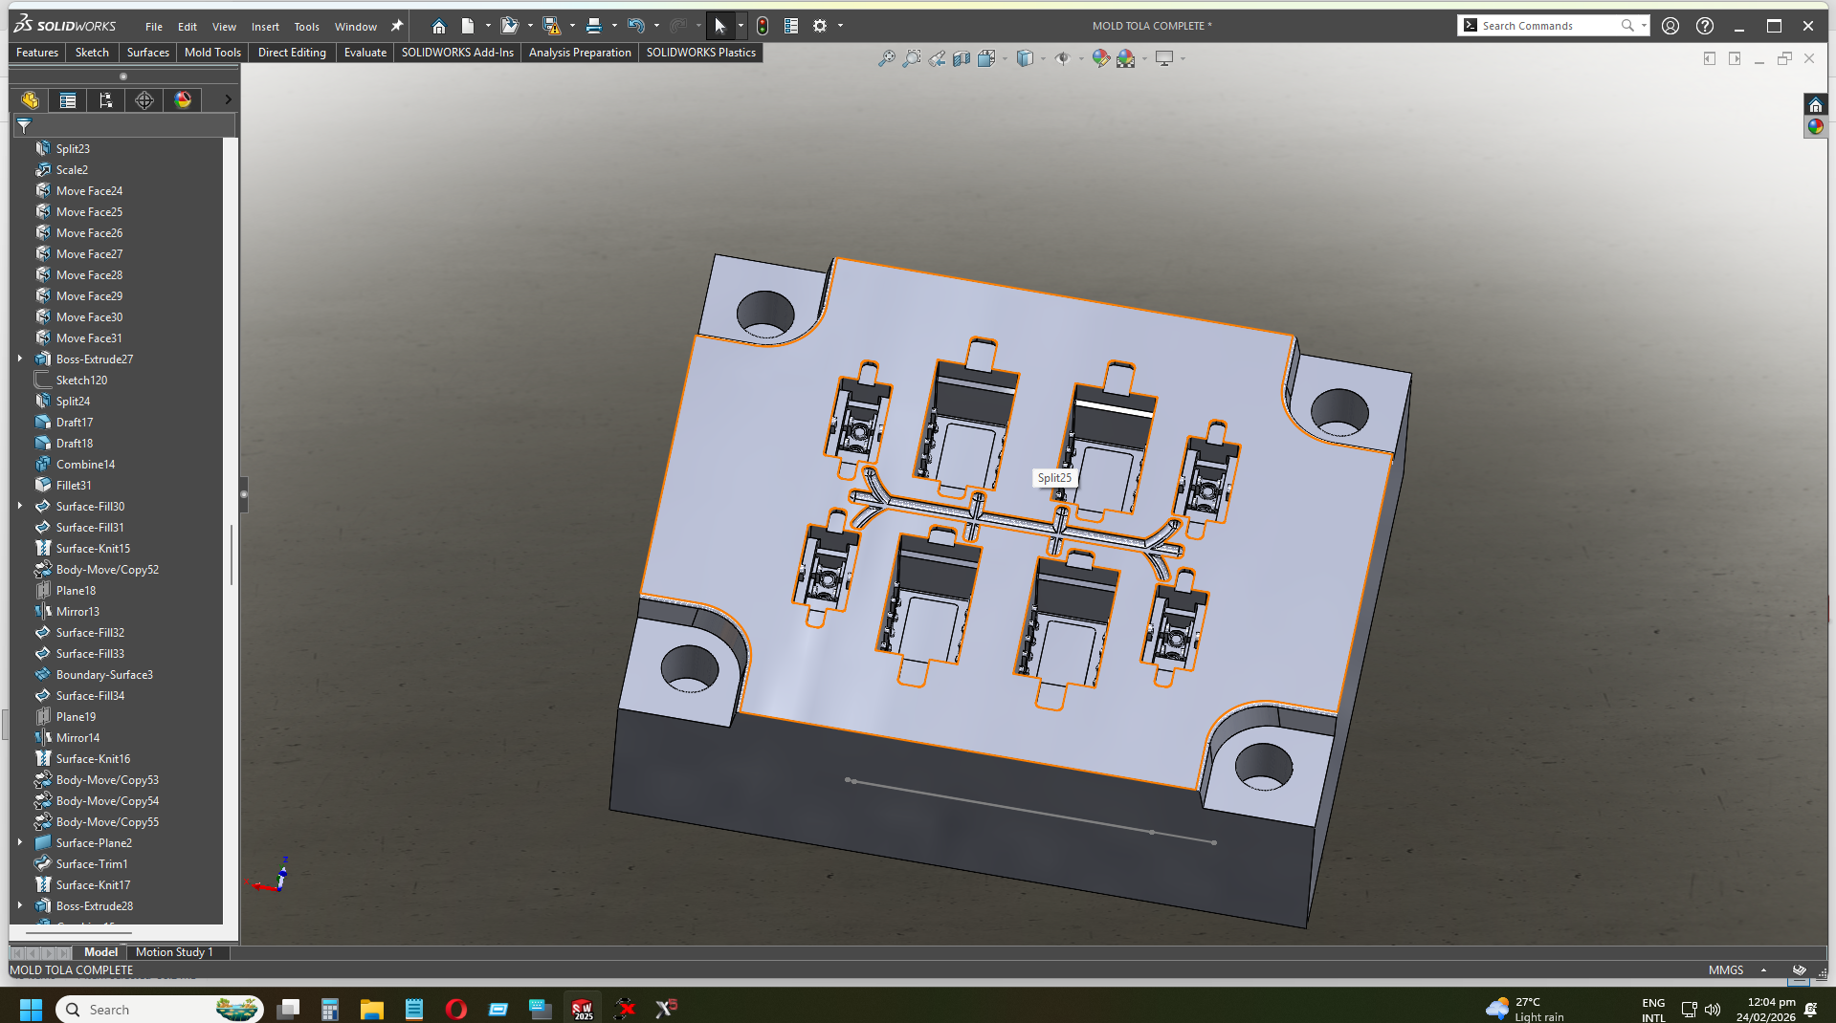Open Appearances tab in task pane
Viewport: 1836px width, 1023px height.
pyautogui.click(x=1815, y=126)
